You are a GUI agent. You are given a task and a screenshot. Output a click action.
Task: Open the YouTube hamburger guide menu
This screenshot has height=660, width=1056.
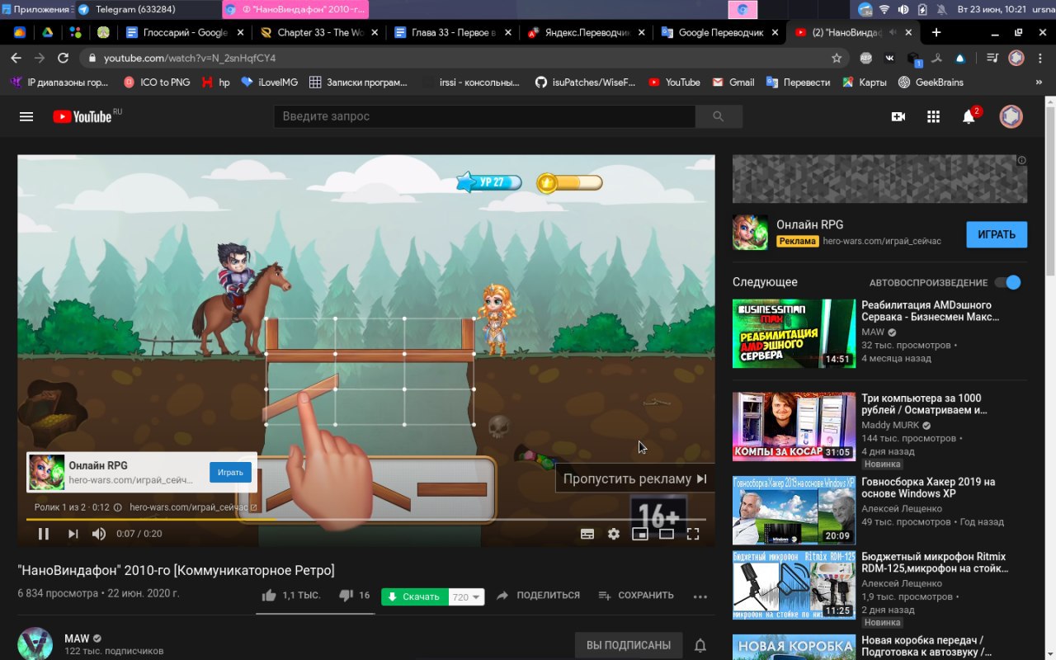coord(26,117)
